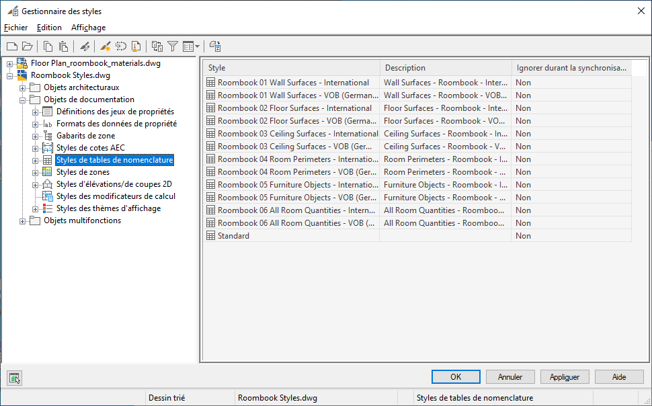This screenshot has height=406, width=652.
Task: Click the table icon beside Standard style
Action: tap(211, 236)
